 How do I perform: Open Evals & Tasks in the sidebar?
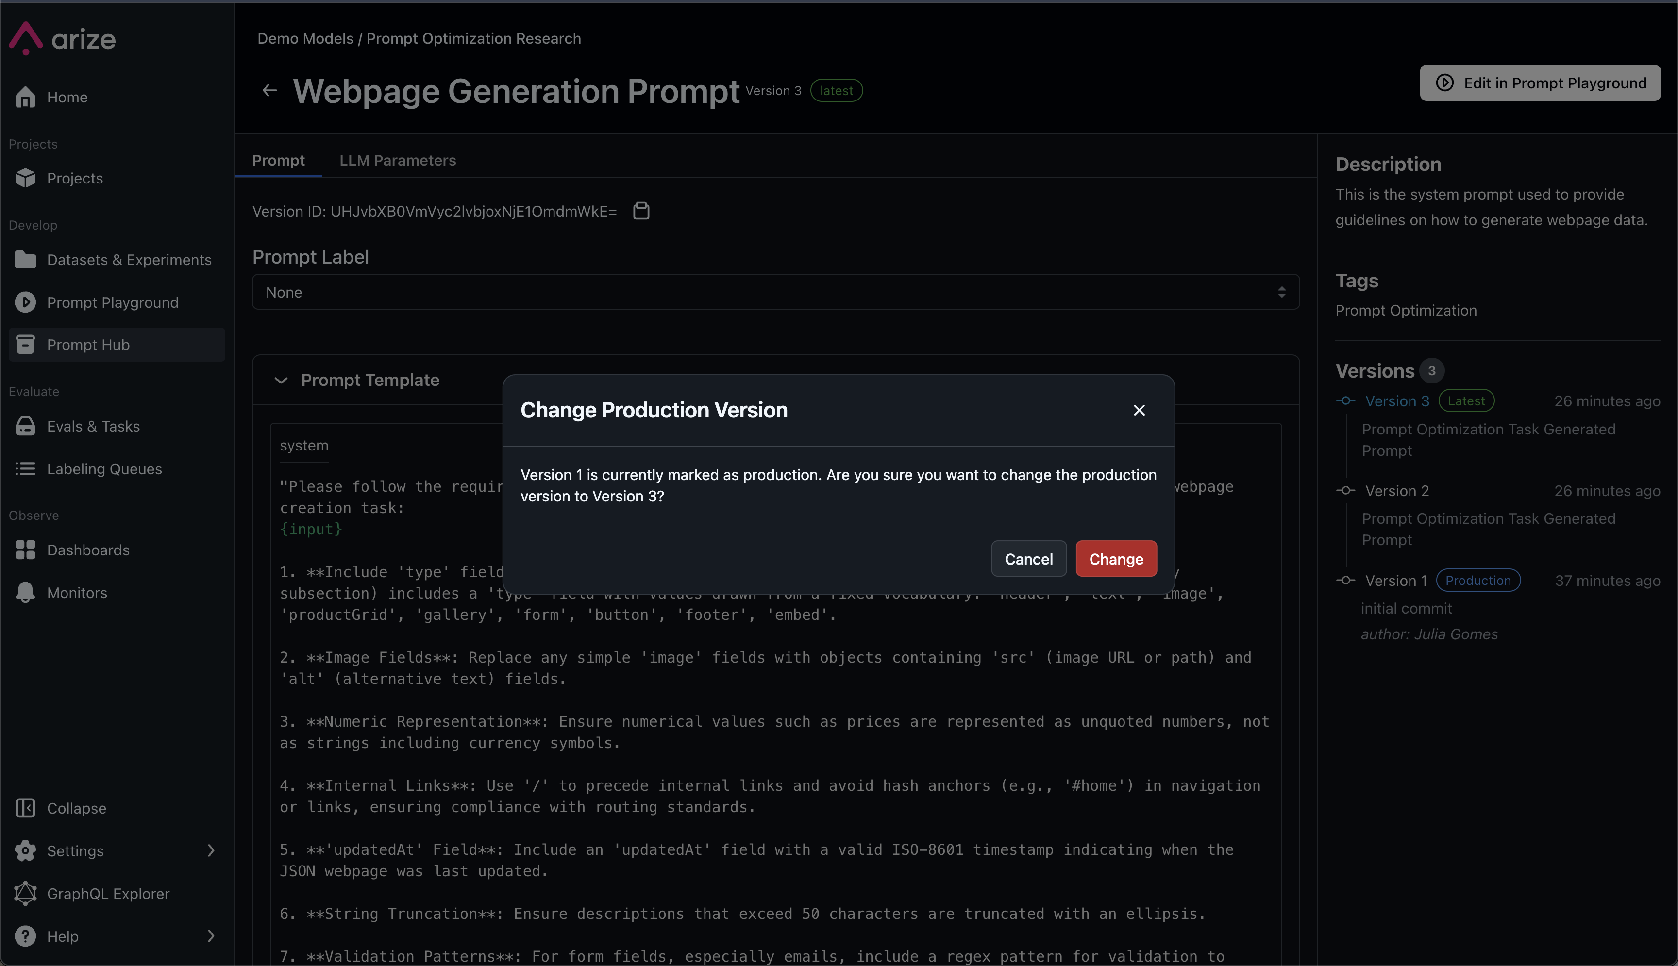point(117,426)
